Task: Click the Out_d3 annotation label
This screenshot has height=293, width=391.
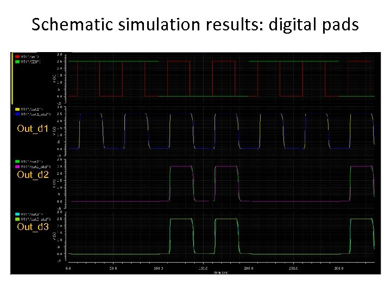Action: [x=33, y=227]
